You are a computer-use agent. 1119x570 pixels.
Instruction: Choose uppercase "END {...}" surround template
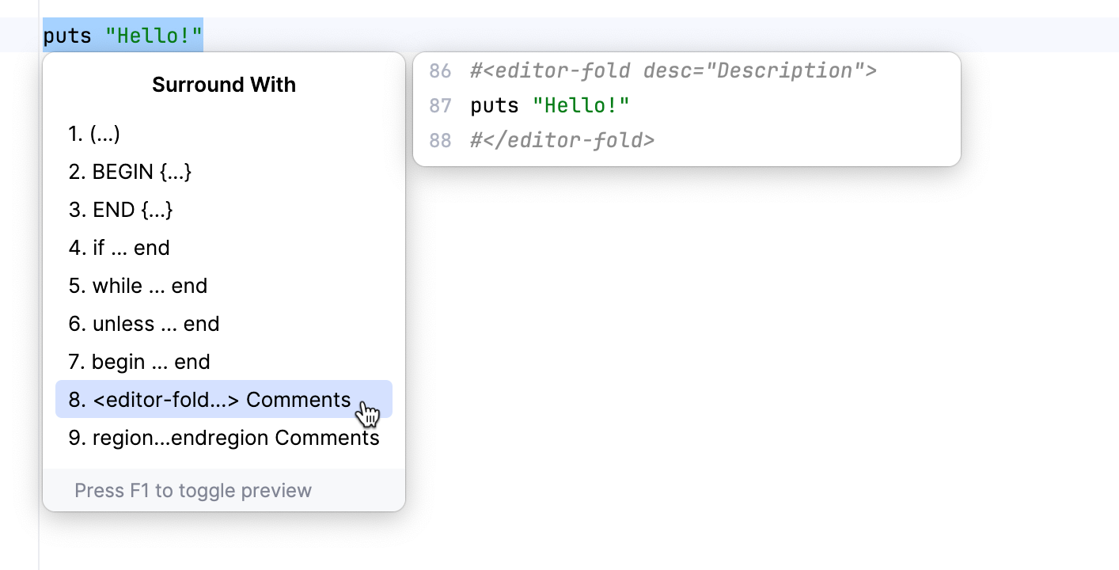click(120, 210)
